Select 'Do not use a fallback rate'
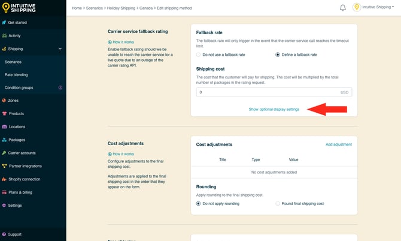Viewport: 401px width, 241px height. point(199,55)
